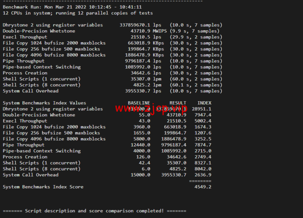Click baseline value 1655.0
Viewport: 303px width, 218px height.
[x=142, y=133]
